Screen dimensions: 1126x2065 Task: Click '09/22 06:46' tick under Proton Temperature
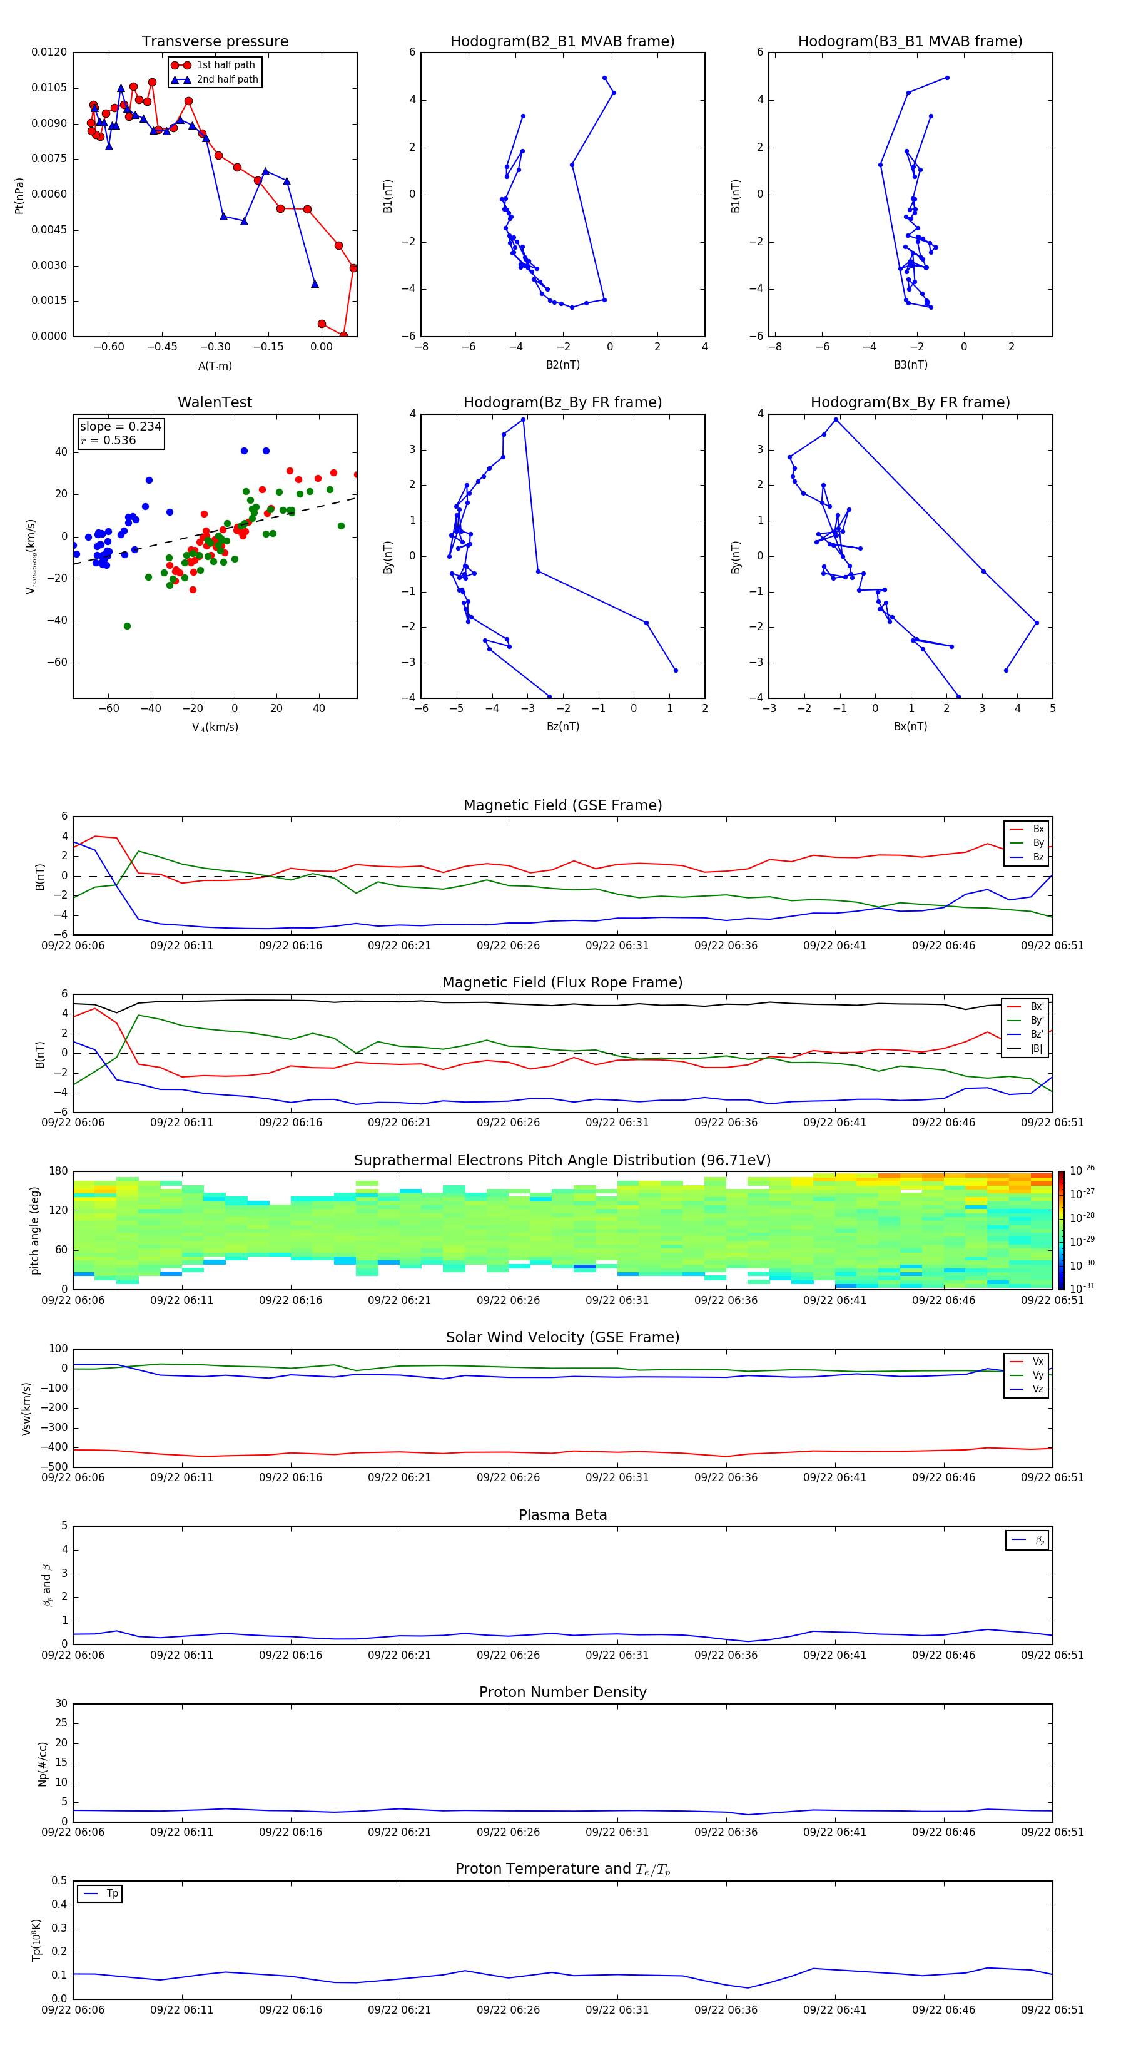(943, 2010)
